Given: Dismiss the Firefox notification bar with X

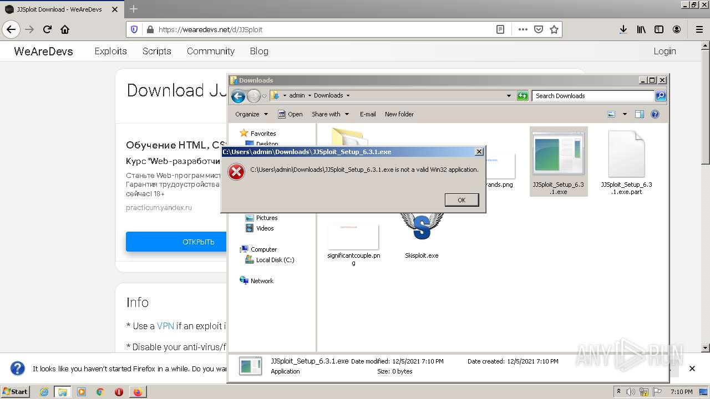Looking at the screenshot, I should 692,369.
